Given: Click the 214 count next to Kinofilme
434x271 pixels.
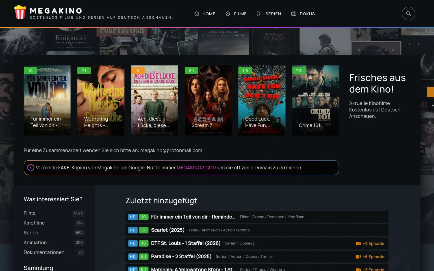Looking at the screenshot, I should coord(80,223).
